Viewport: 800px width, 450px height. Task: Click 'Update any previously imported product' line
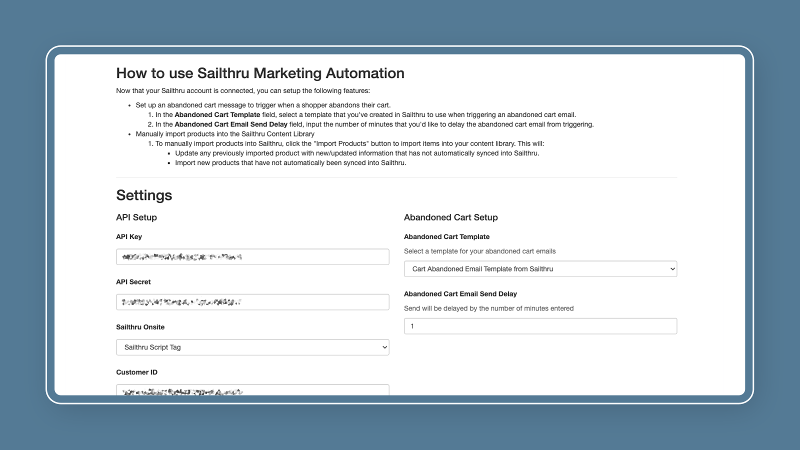(x=357, y=153)
